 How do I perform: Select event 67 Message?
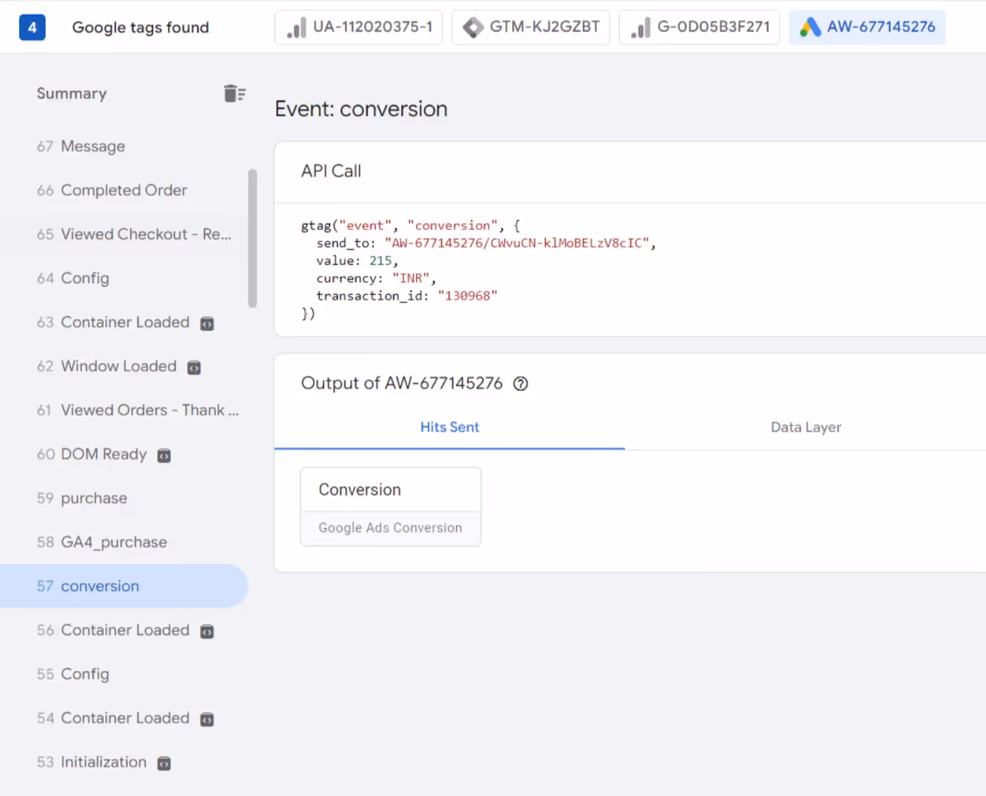coord(124,146)
